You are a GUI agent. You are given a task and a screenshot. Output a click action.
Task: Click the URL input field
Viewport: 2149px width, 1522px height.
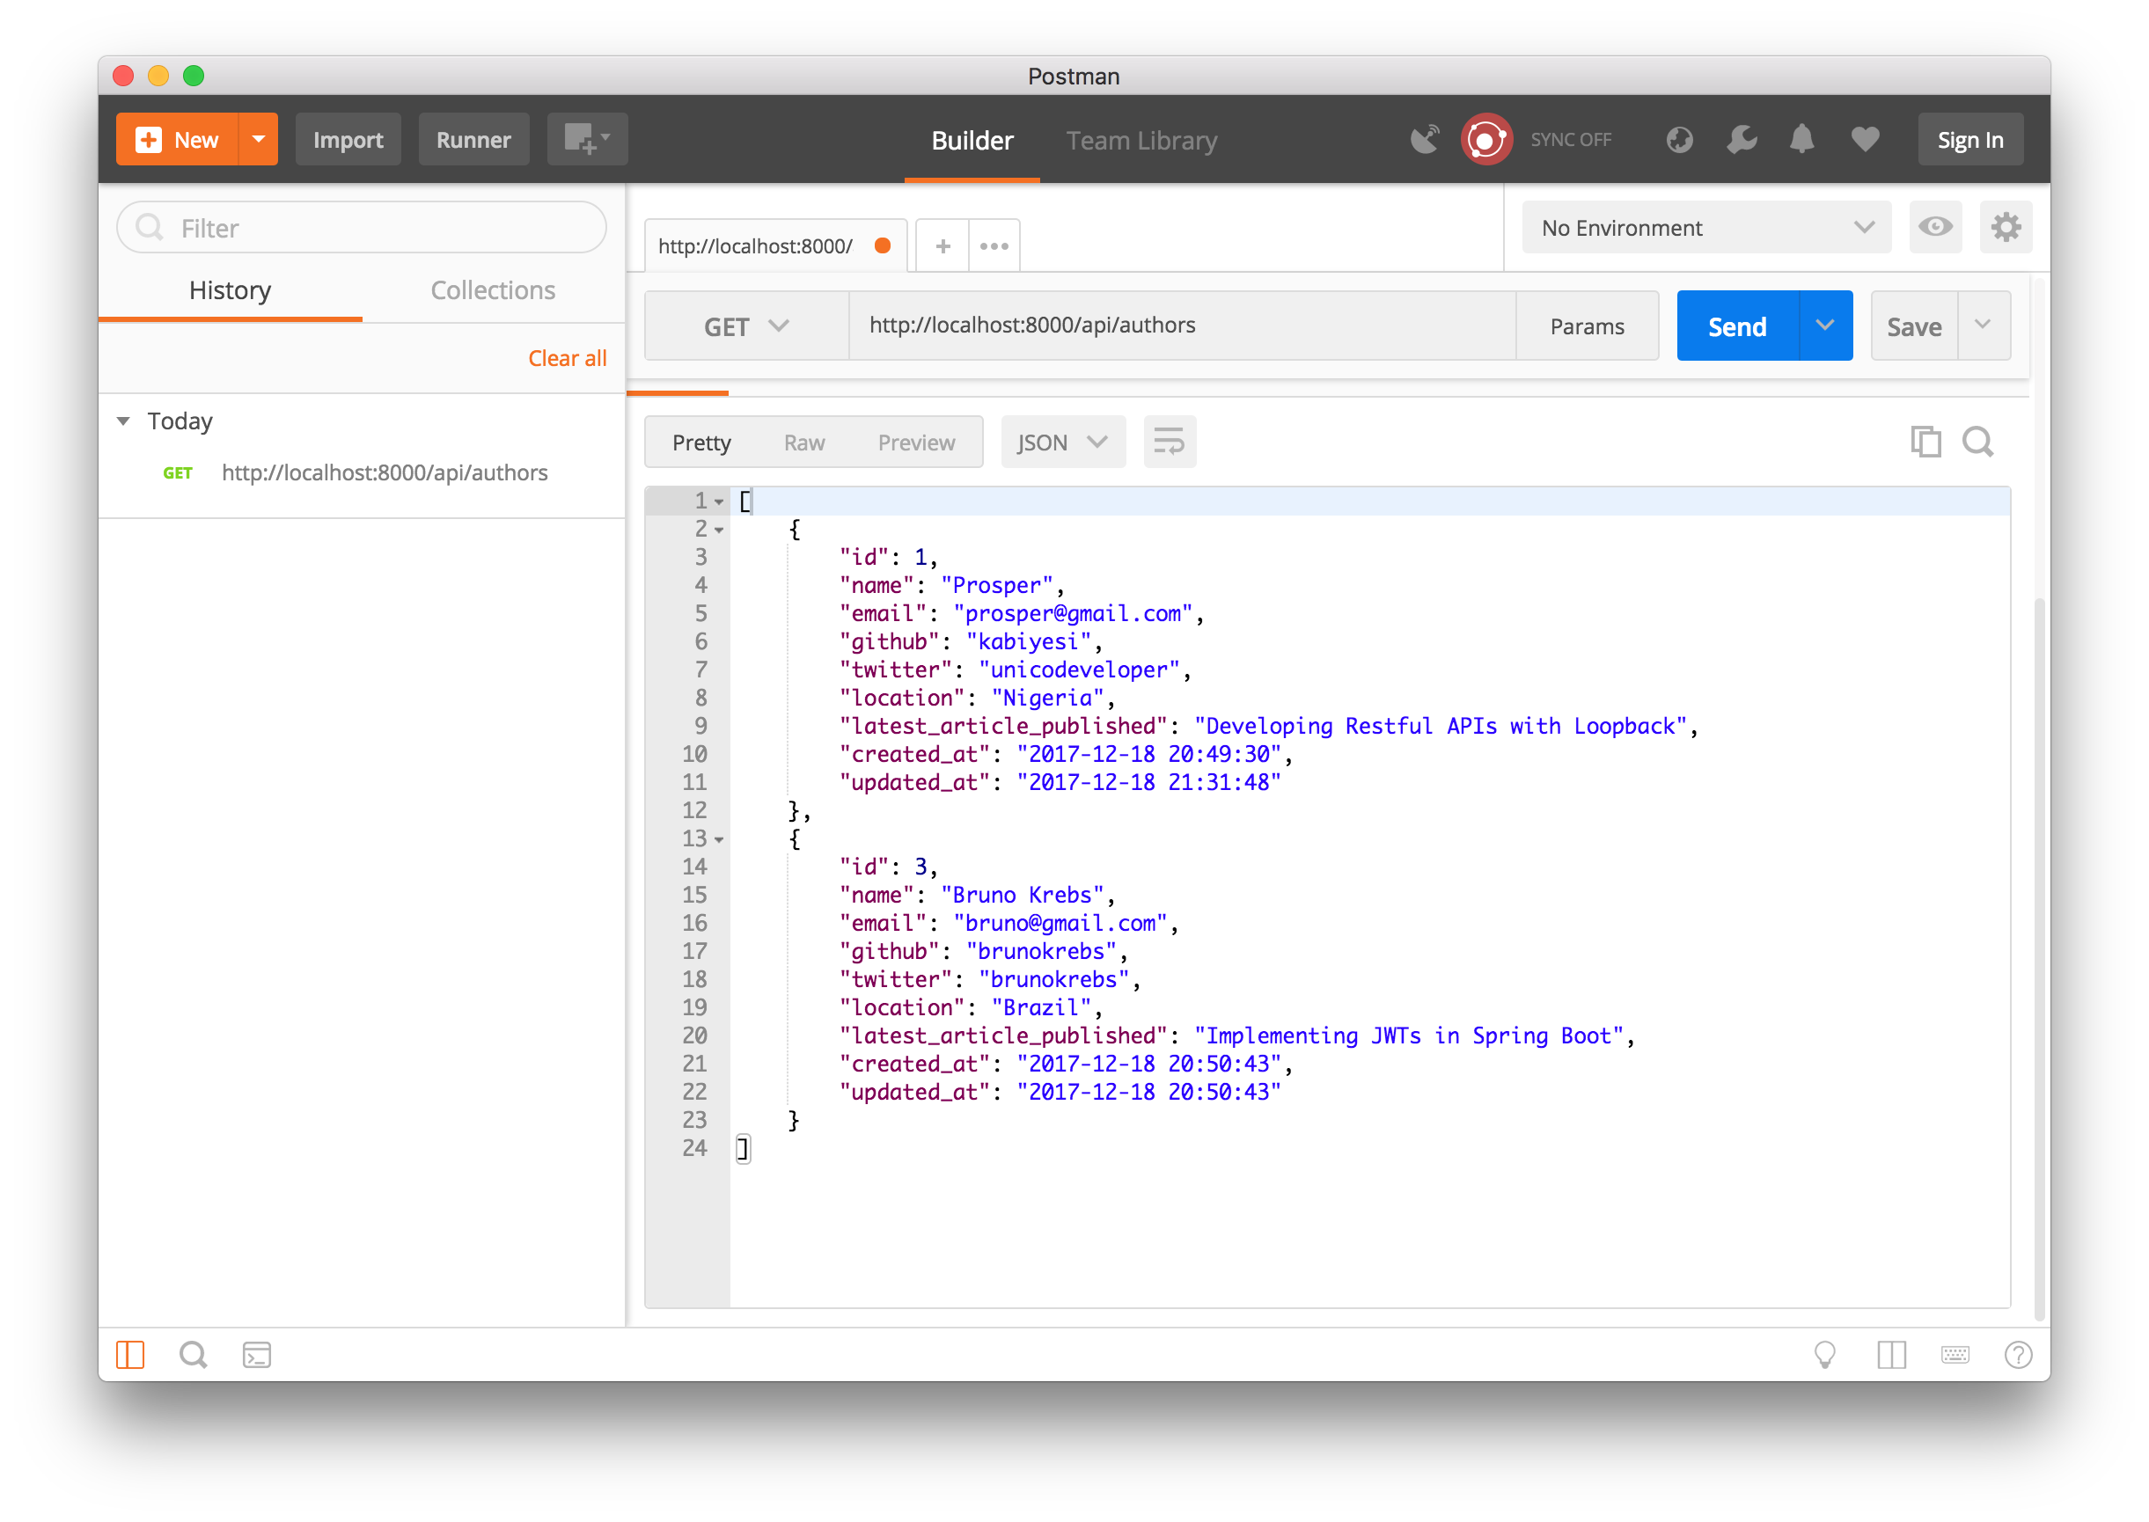point(1170,325)
